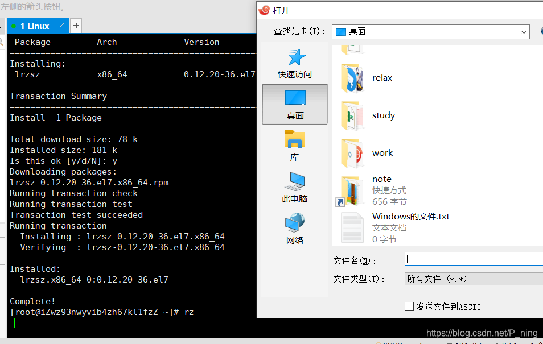Select the 网络 (Network) sidebar icon
543x344 pixels.
coord(294,227)
